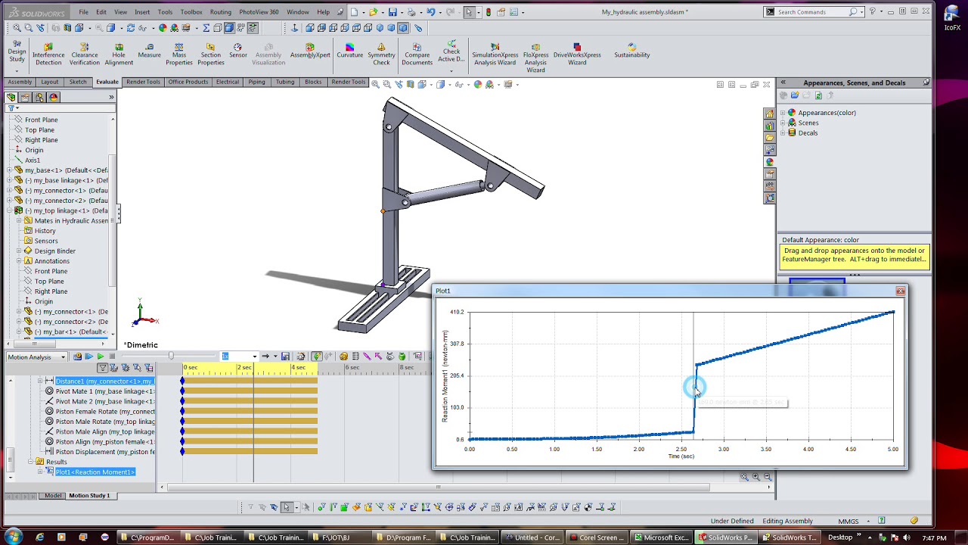Viewport: 968px width, 545px height.
Task: Click the green Play button in MotionManager
Action: click(101, 357)
